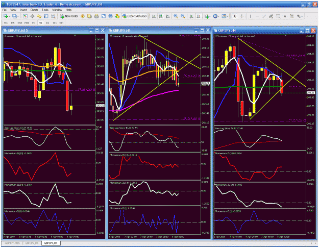Click the yellow diamond MetaEditor icon
This screenshot has width=319, height=247.
83,16
